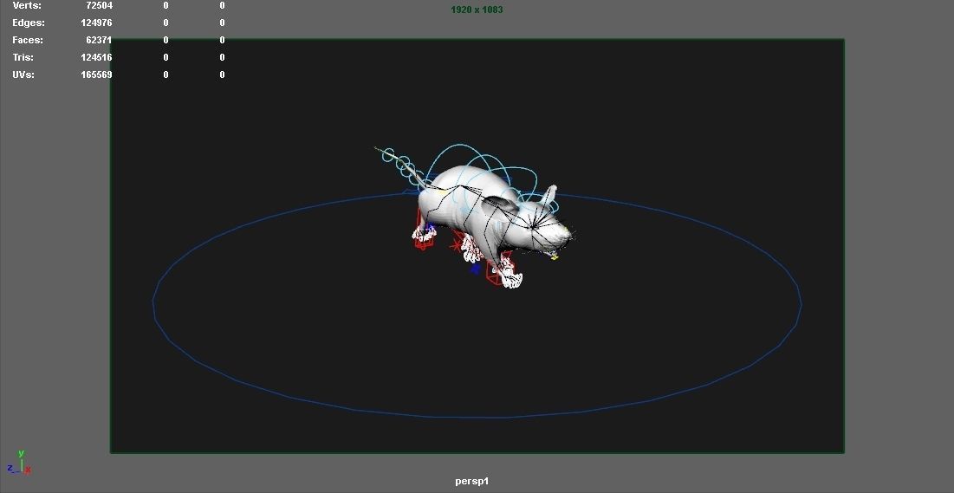
Task: Click the Verts: heads-up display label
Action: coord(27,5)
